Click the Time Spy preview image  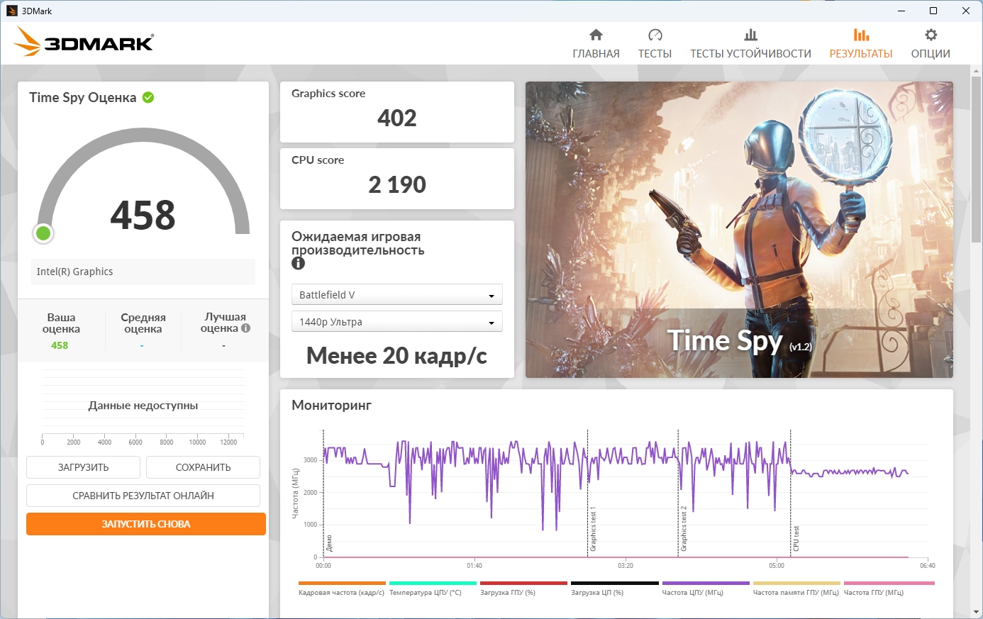(x=739, y=230)
